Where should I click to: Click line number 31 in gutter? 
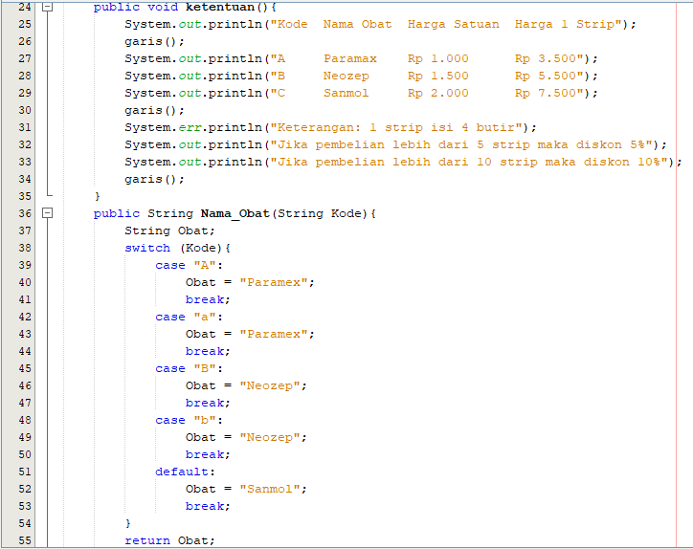point(25,127)
